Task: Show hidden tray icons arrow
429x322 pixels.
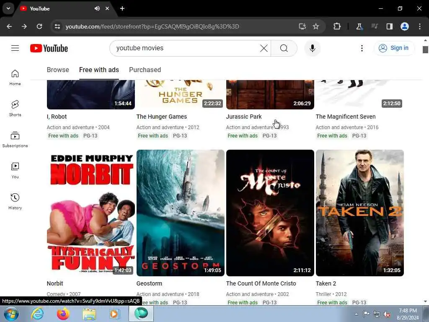Action: click(356, 314)
